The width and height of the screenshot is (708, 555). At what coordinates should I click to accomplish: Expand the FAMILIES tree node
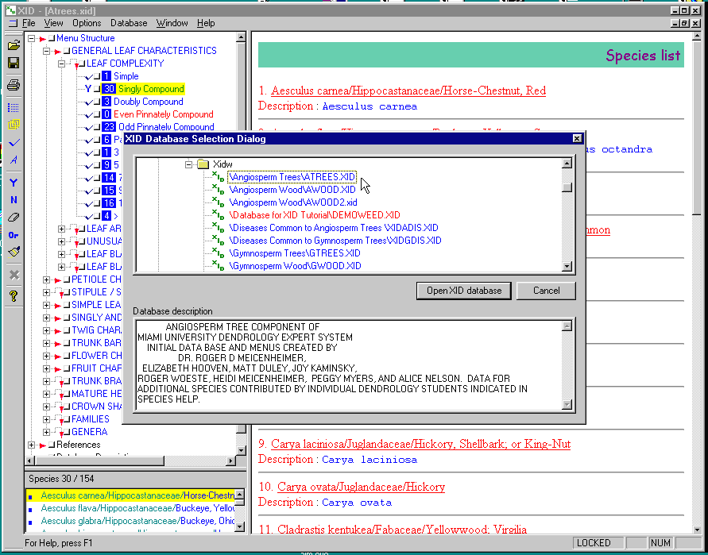point(47,419)
